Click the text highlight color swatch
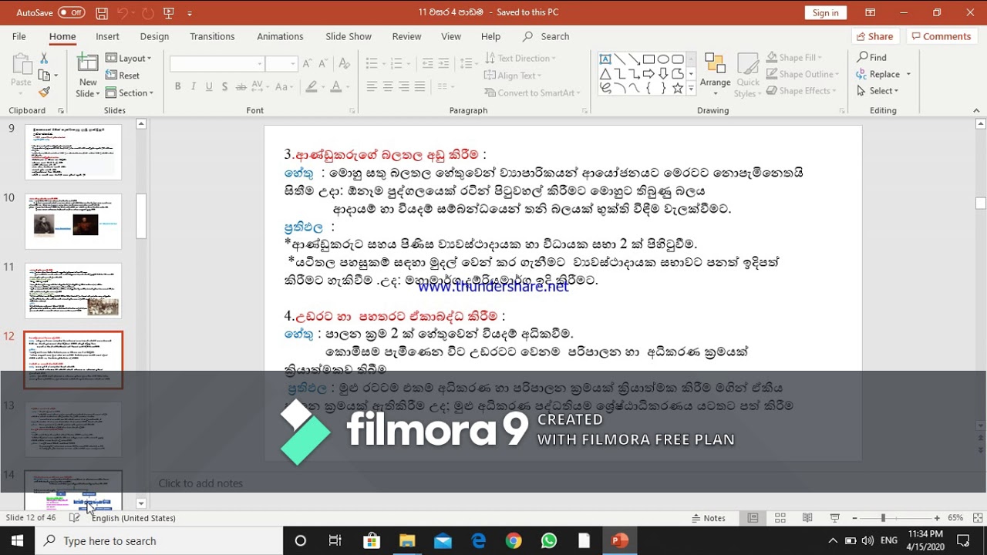This screenshot has height=555, width=987. tap(311, 86)
